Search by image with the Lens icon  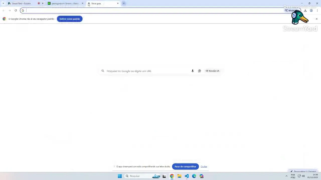pyautogui.click(x=200, y=71)
